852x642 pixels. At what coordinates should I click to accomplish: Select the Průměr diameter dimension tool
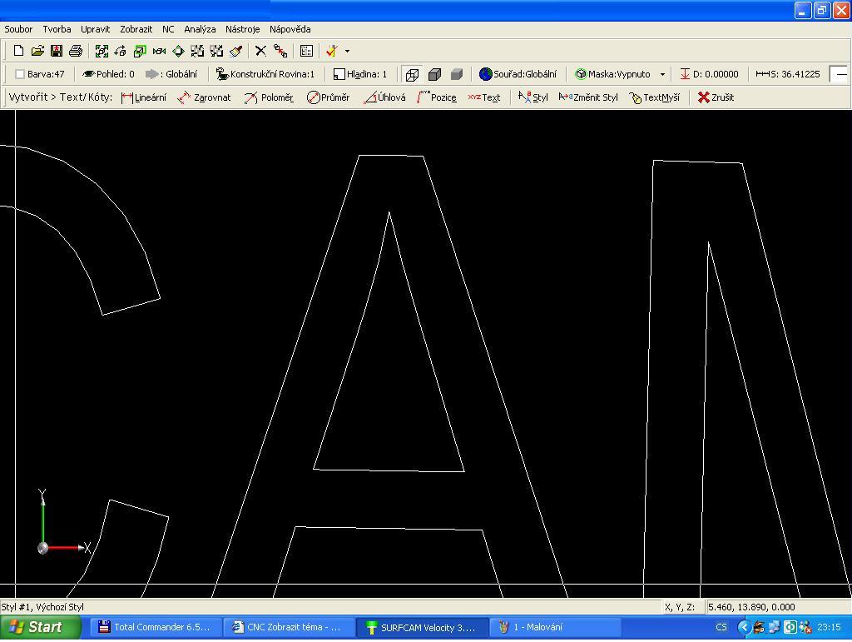(x=329, y=97)
